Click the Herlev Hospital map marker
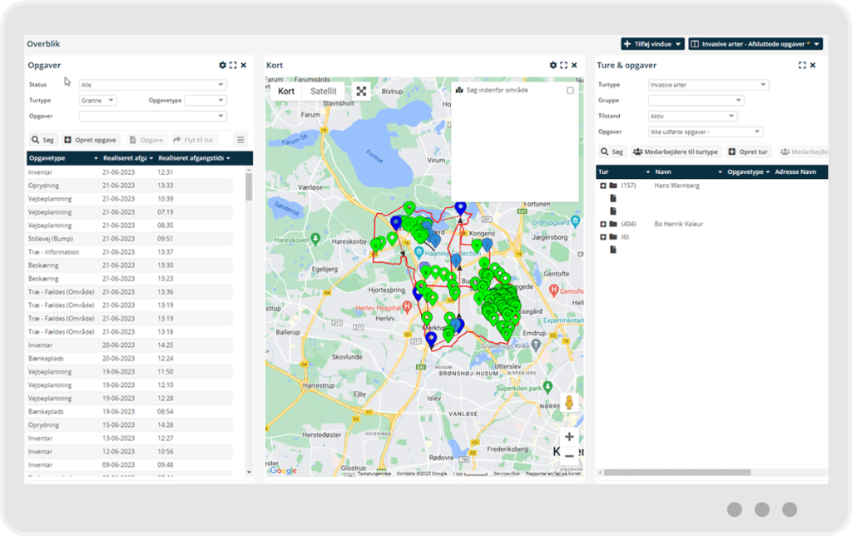852x536 pixels. tap(406, 308)
